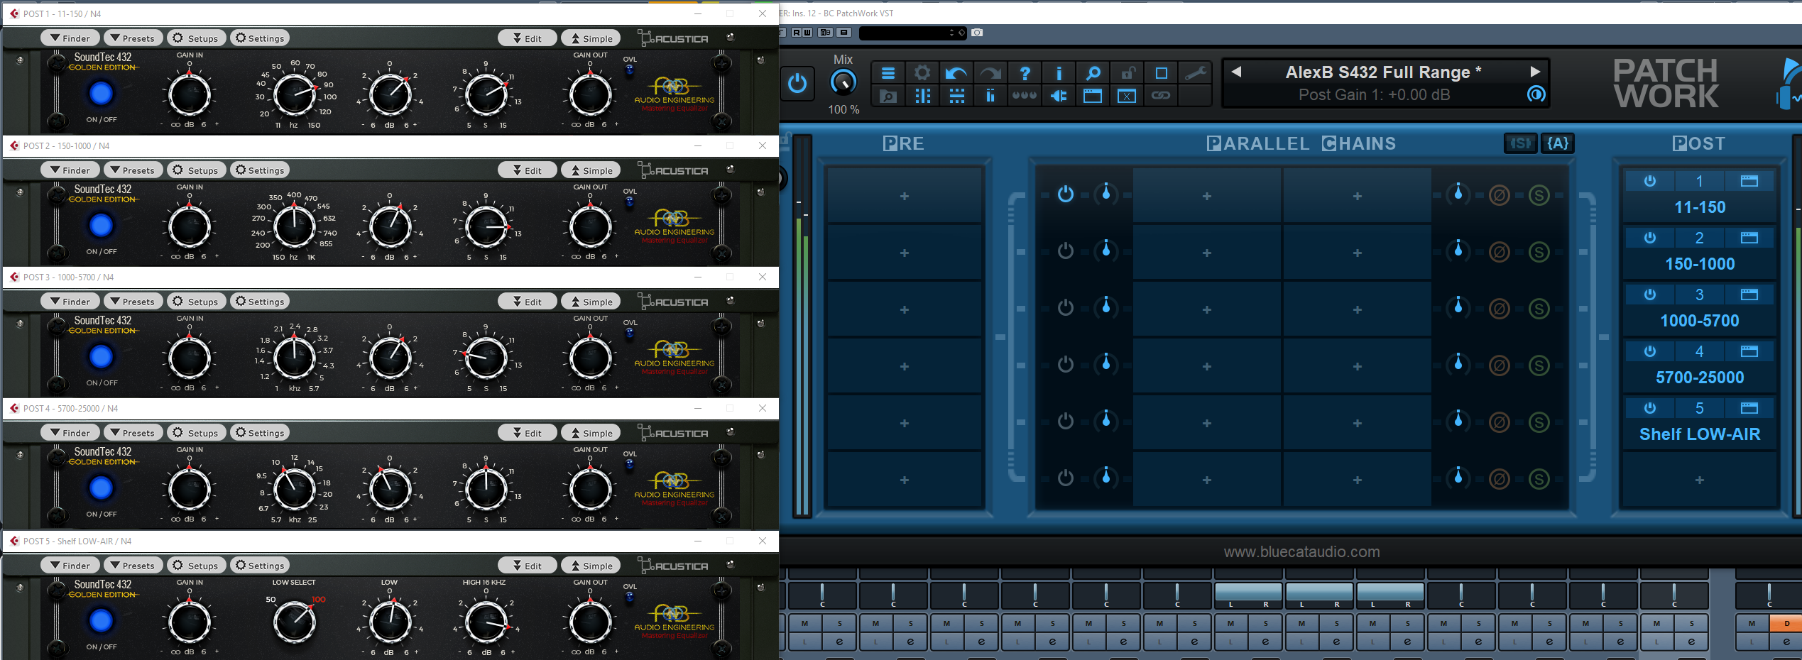Open Presets dropdown in POST 1 window
Image resolution: width=1802 pixels, height=660 pixels.
(133, 38)
